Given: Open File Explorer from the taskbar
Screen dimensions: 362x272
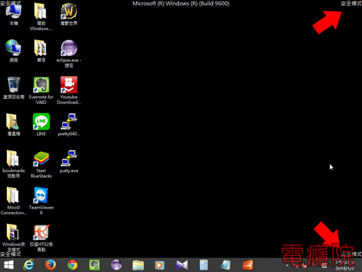Looking at the screenshot, I should click(x=138, y=265).
